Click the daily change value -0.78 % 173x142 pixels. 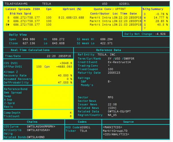pyautogui.click(x=162, y=14)
